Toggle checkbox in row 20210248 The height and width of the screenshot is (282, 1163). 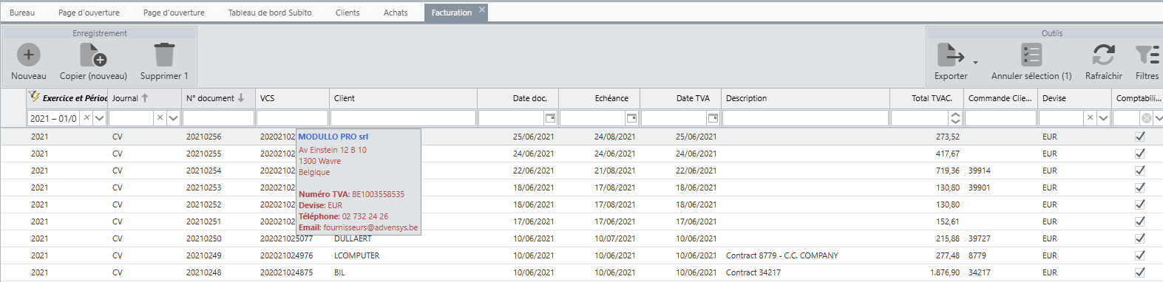click(1140, 272)
